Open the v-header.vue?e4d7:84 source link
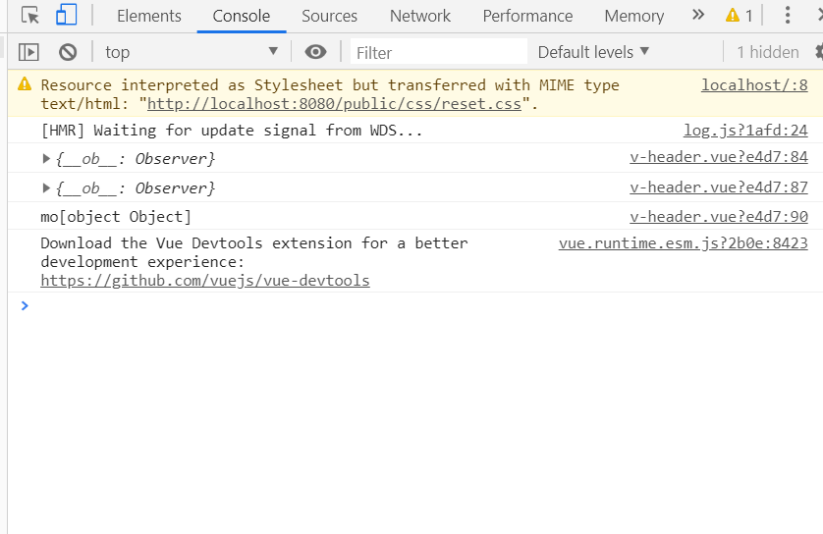Screen dimensions: 823x534 click(x=719, y=157)
